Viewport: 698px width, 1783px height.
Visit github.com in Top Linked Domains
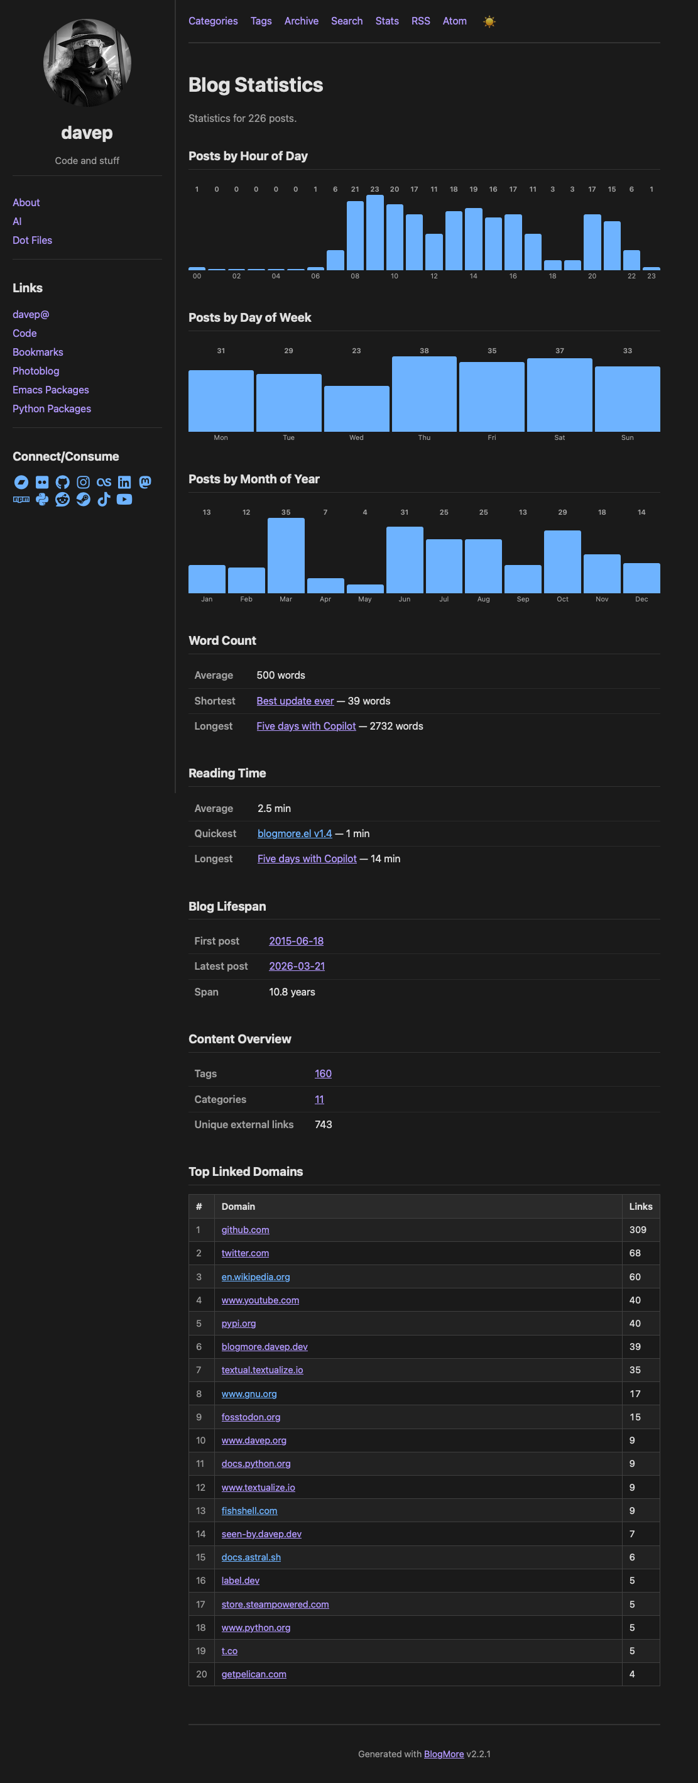pyautogui.click(x=245, y=1230)
